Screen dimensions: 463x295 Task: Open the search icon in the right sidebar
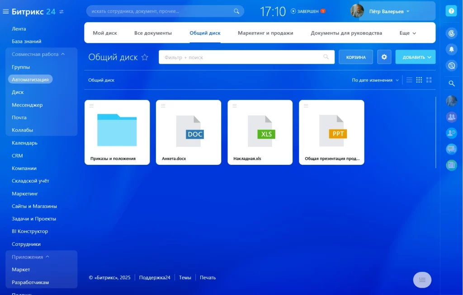click(451, 83)
